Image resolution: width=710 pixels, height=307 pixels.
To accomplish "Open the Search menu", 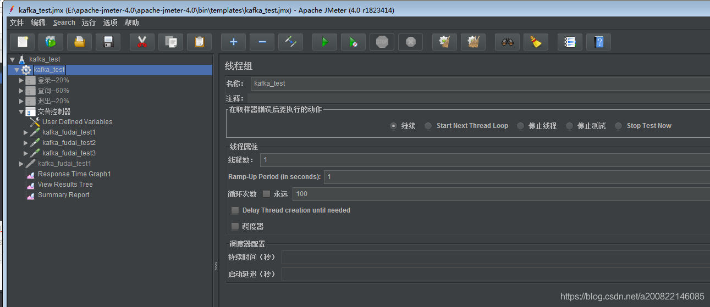I will point(64,23).
